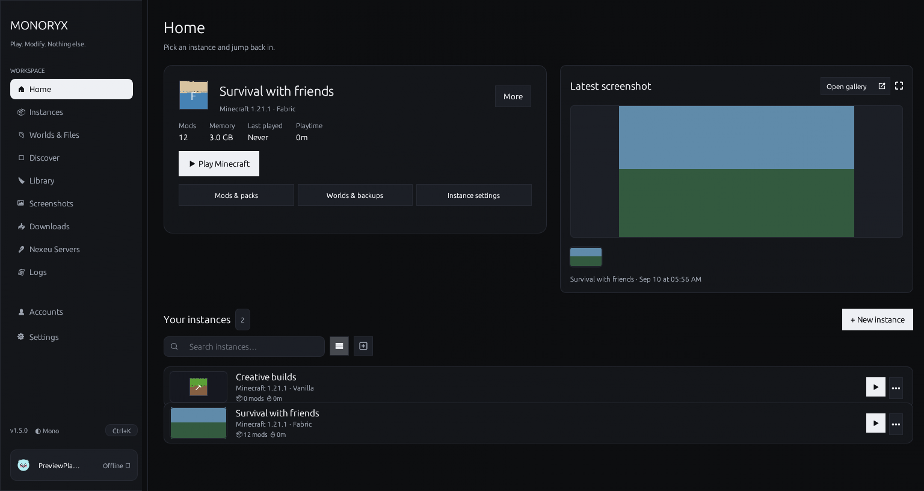Expand latest screenshot to fullscreen

pos(899,86)
